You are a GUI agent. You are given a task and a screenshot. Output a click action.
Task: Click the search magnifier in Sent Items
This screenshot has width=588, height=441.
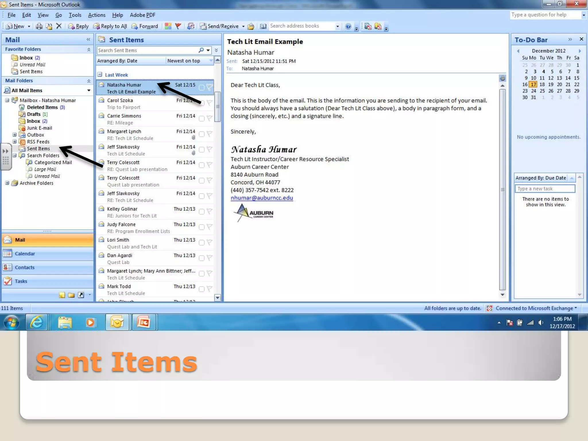[x=201, y=50]
